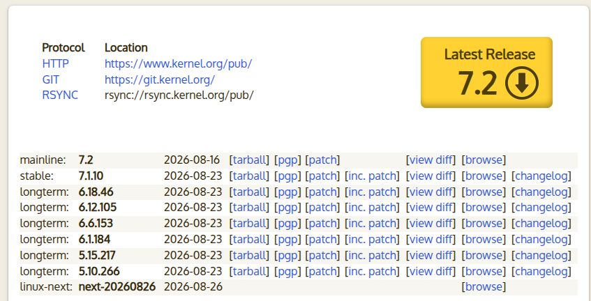Click the date 2026-08-26 in linux-next row
This screenshot has height=301, width=591.
click(193, 286)
